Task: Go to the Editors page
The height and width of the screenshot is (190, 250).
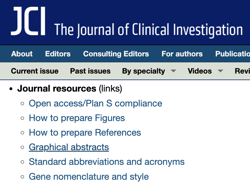Action: (x=58, y=54)
